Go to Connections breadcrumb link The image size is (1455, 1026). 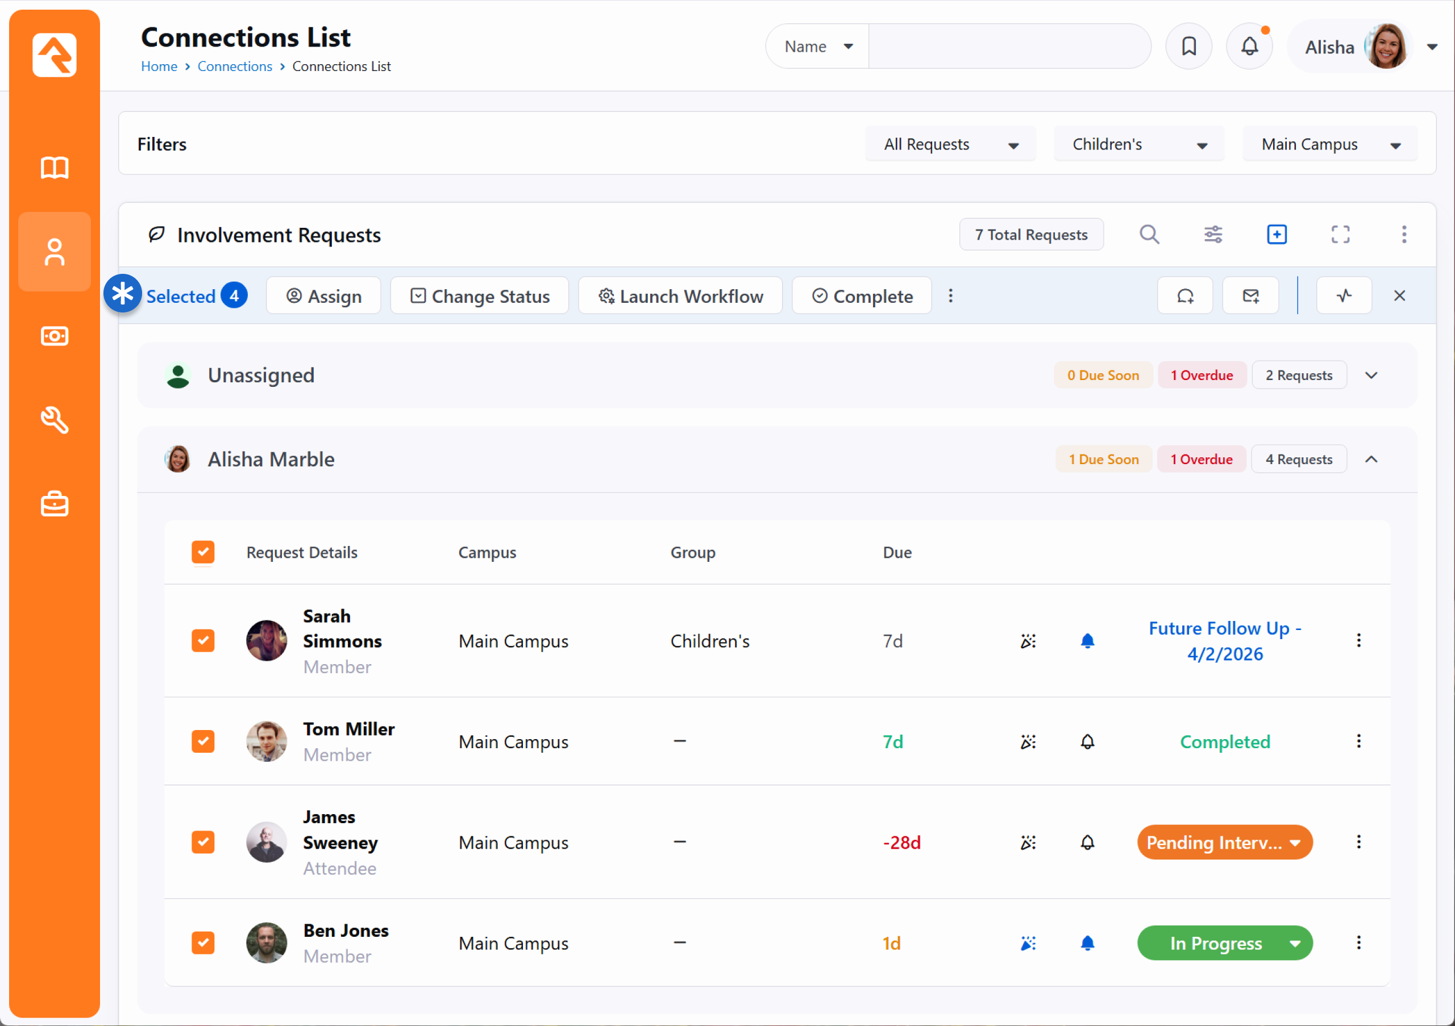pos(235,66)
